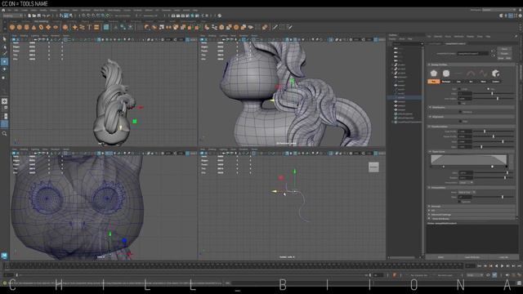Open Attribute Editor Attributes menu
Screen dimensions: 523x294
[459, 36]
